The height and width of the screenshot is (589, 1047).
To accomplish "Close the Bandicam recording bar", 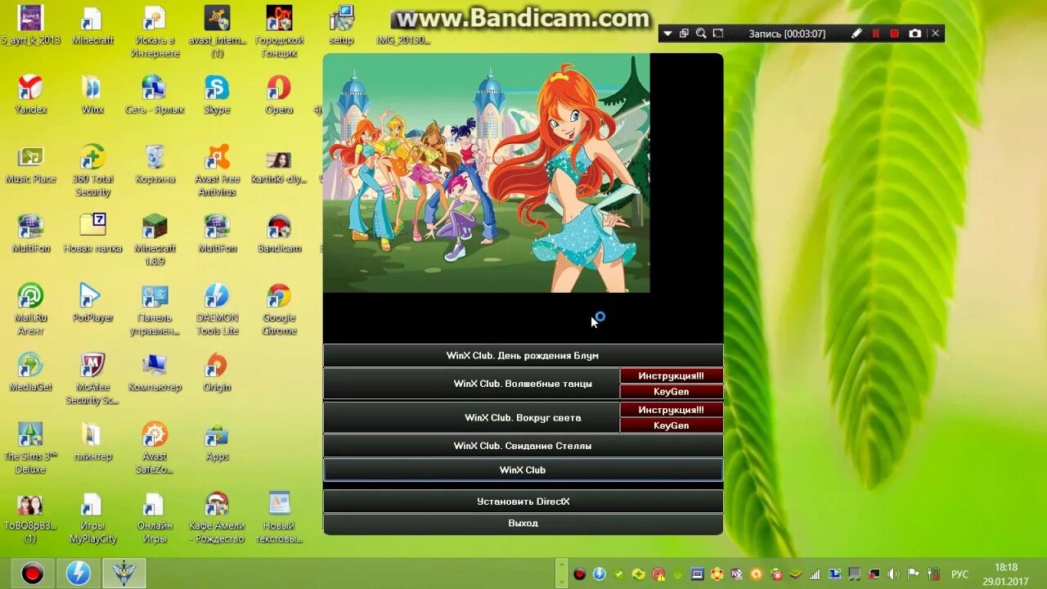I will [x=936, y=34].
